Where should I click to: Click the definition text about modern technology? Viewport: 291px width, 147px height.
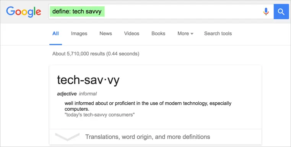pyautogui.click(x=148, y=106)
